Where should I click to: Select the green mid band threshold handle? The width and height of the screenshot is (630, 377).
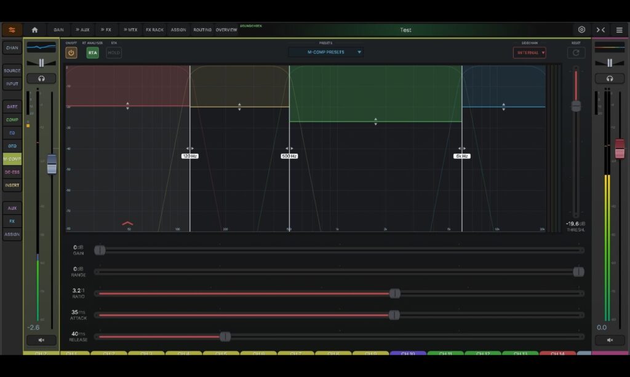[376, 122]
